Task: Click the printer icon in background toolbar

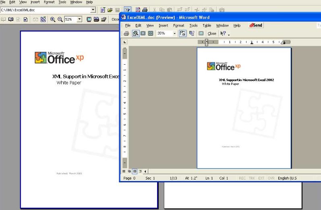Action: tap(145, 10)
